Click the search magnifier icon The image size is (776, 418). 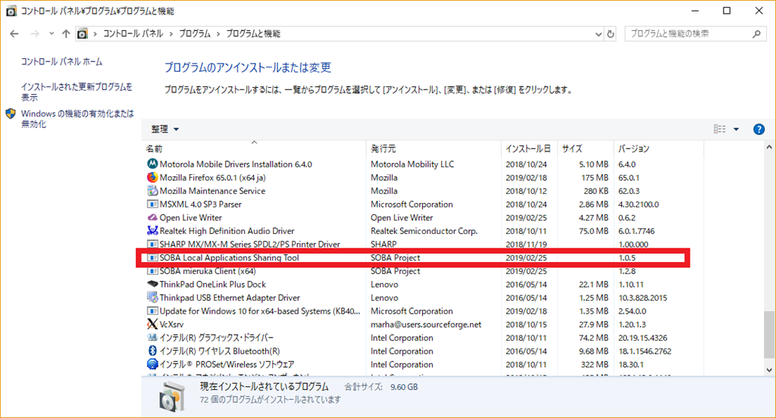(756, 33)
